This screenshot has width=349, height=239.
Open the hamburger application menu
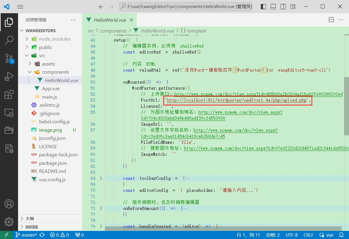click(x=20, y=7)
